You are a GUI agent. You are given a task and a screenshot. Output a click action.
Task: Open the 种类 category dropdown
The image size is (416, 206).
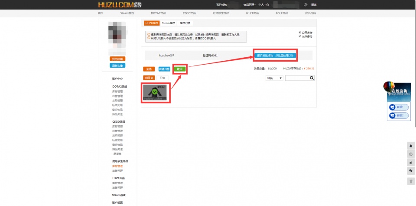coord(274,78)
